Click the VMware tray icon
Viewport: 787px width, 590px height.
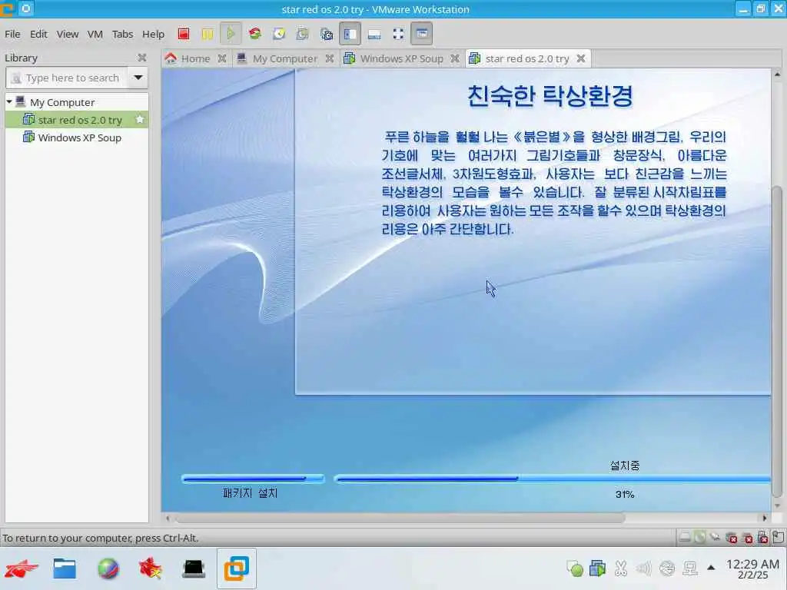(x=597, y=568)
